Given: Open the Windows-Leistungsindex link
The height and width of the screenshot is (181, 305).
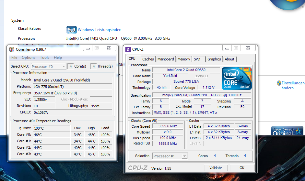Looking at the screenshot, I should click(x=99, y=30).
